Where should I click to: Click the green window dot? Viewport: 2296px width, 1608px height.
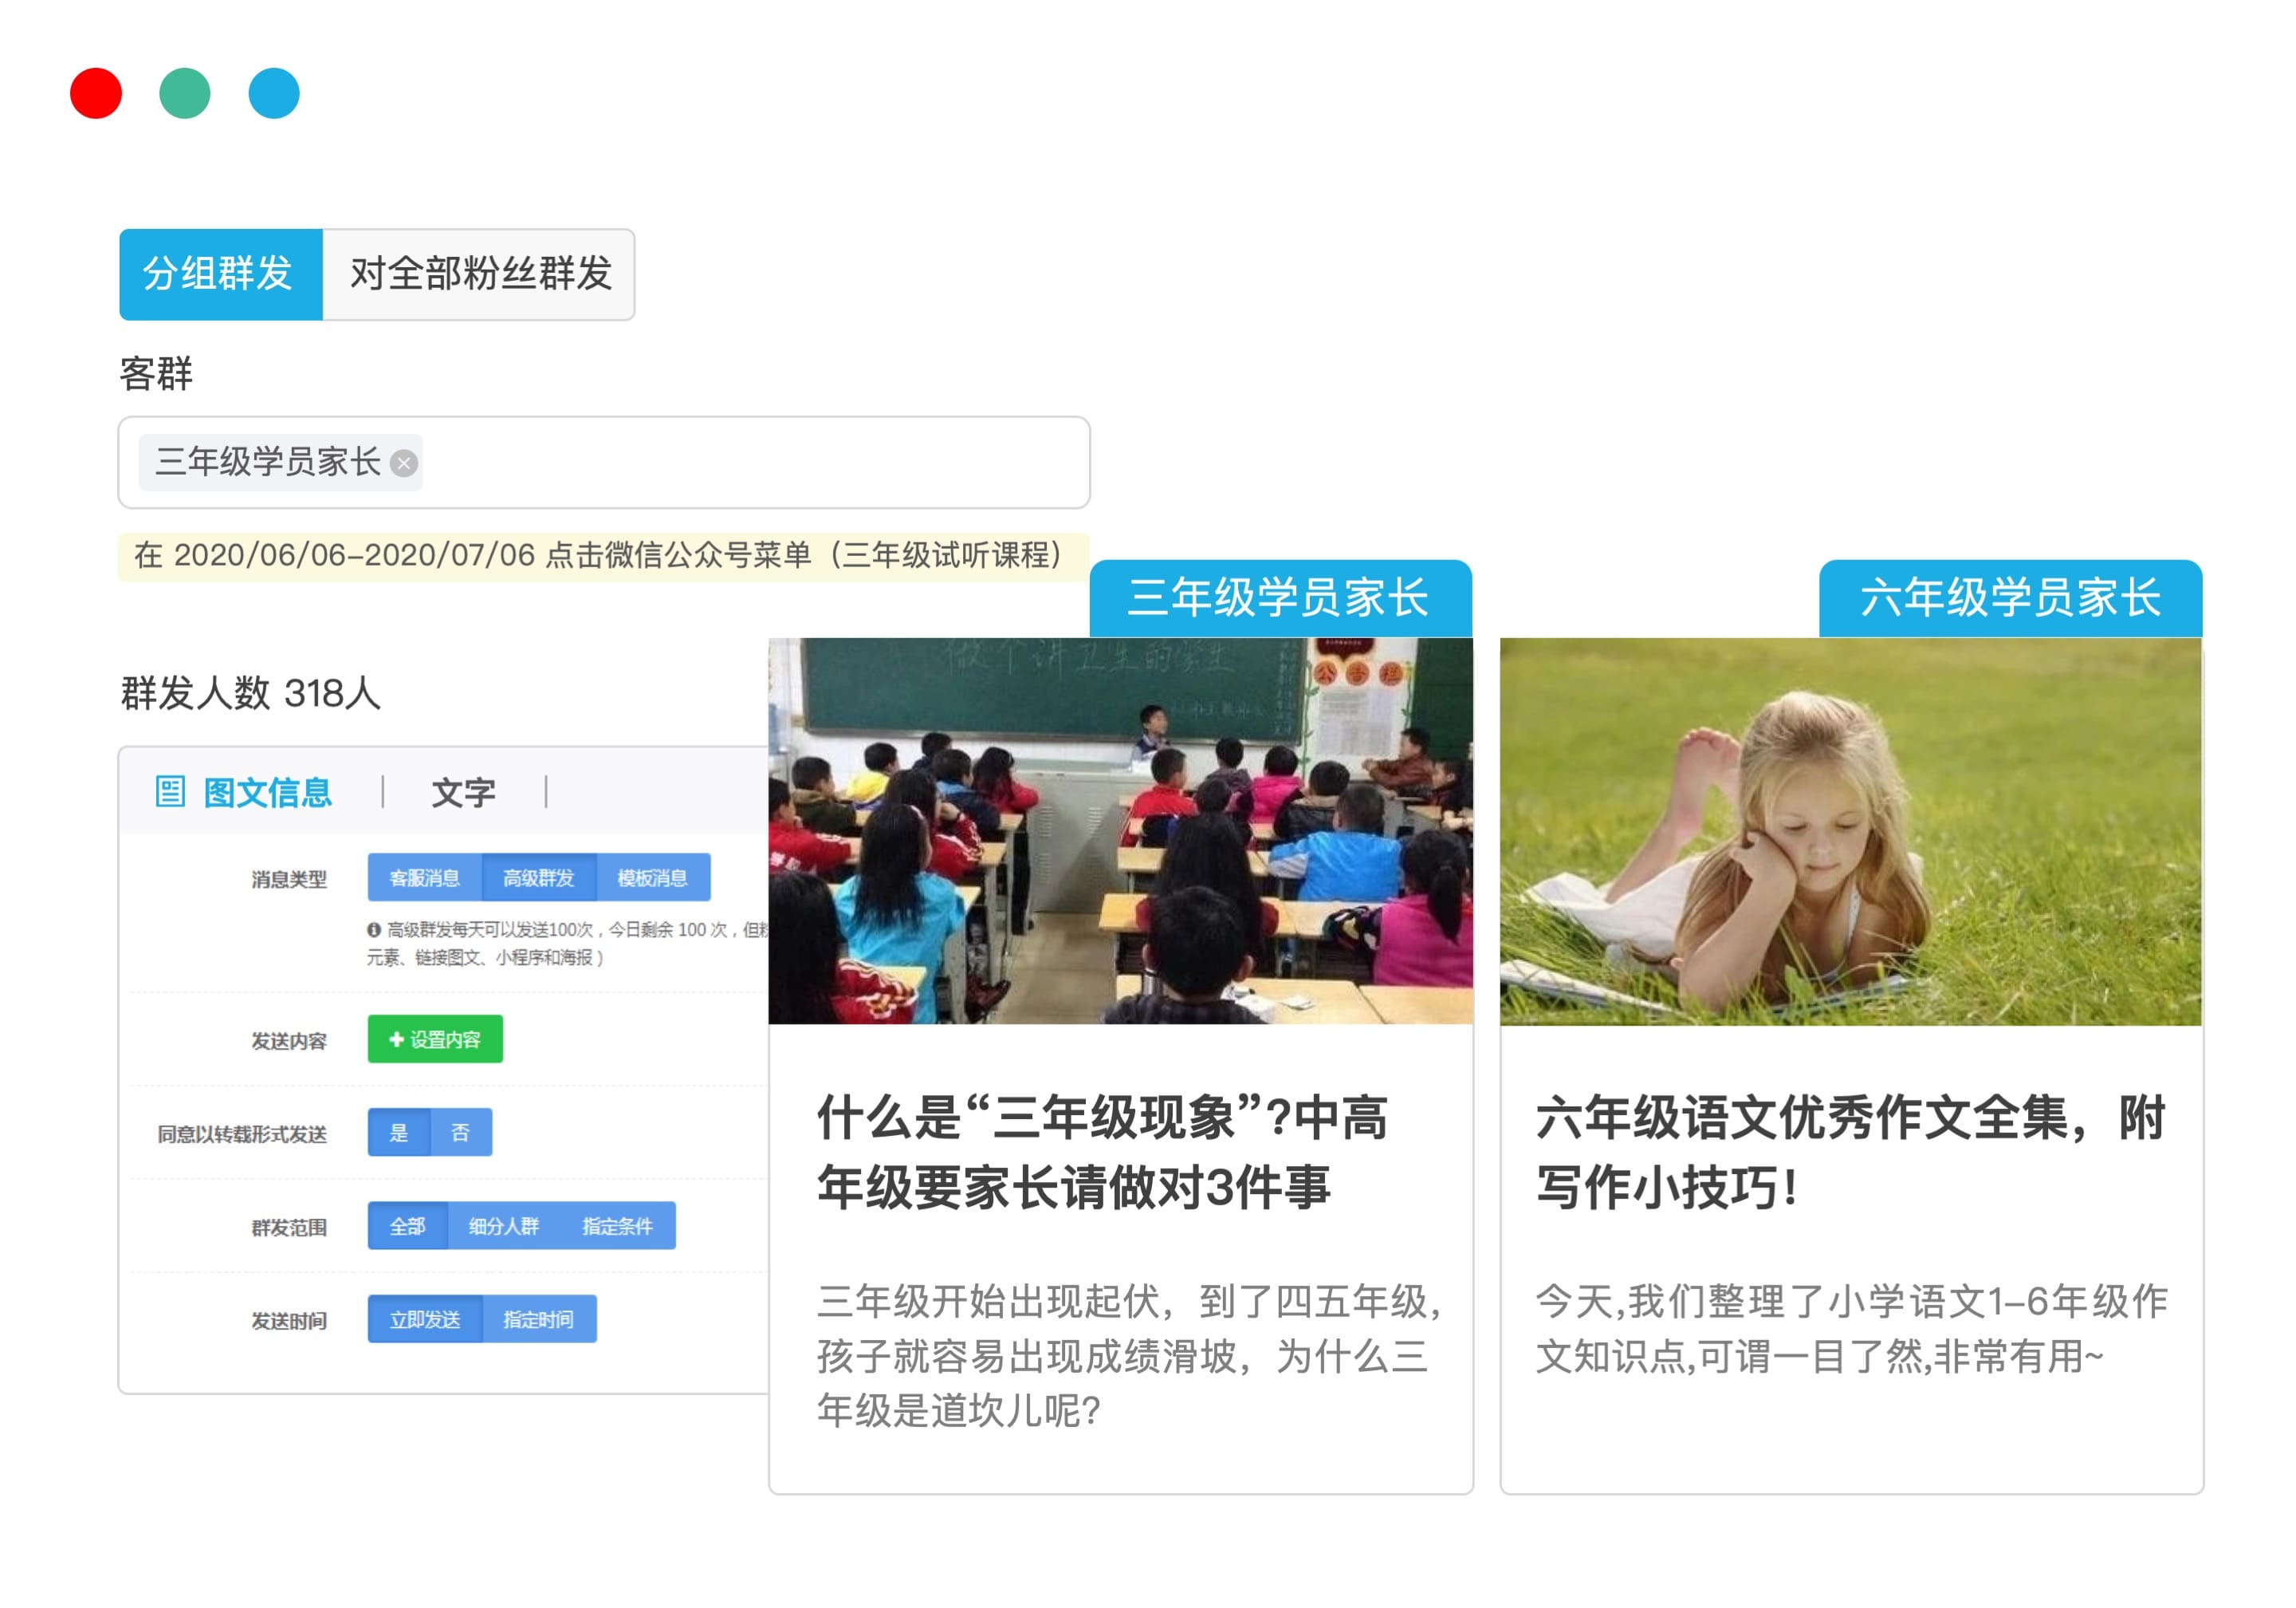coord(185,93)
